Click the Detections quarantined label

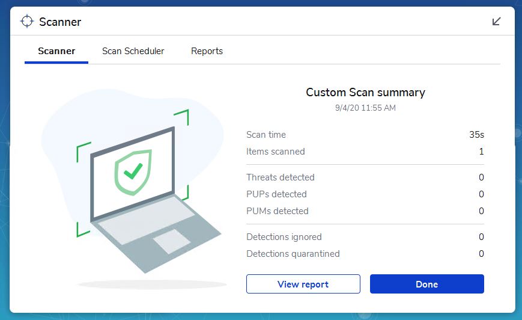pos(293,254)
